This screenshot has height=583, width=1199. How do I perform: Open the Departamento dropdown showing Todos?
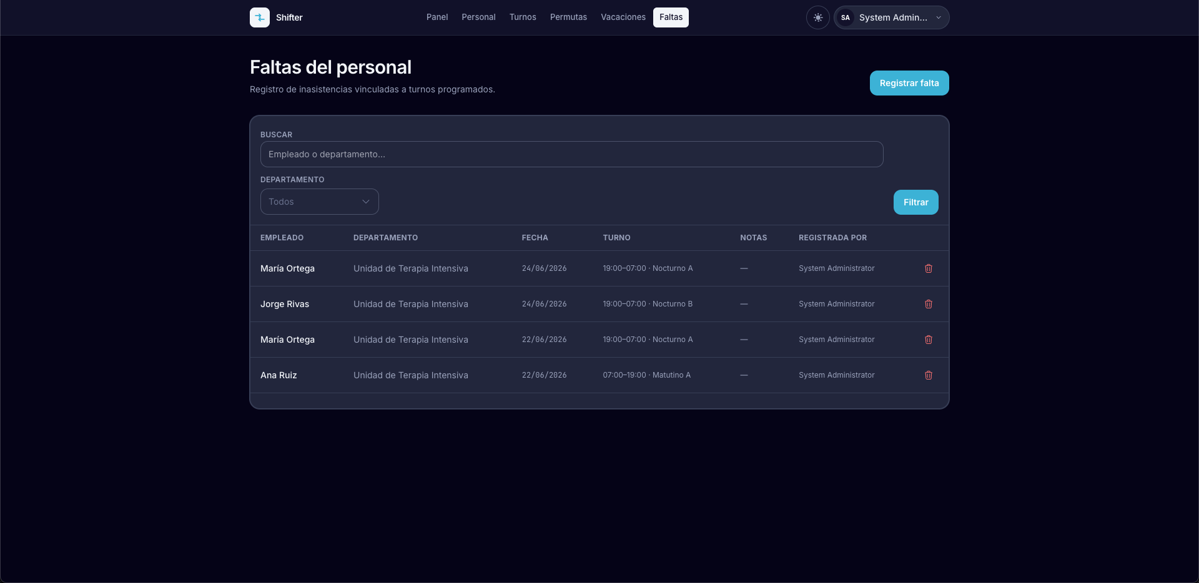coord(320,202)
